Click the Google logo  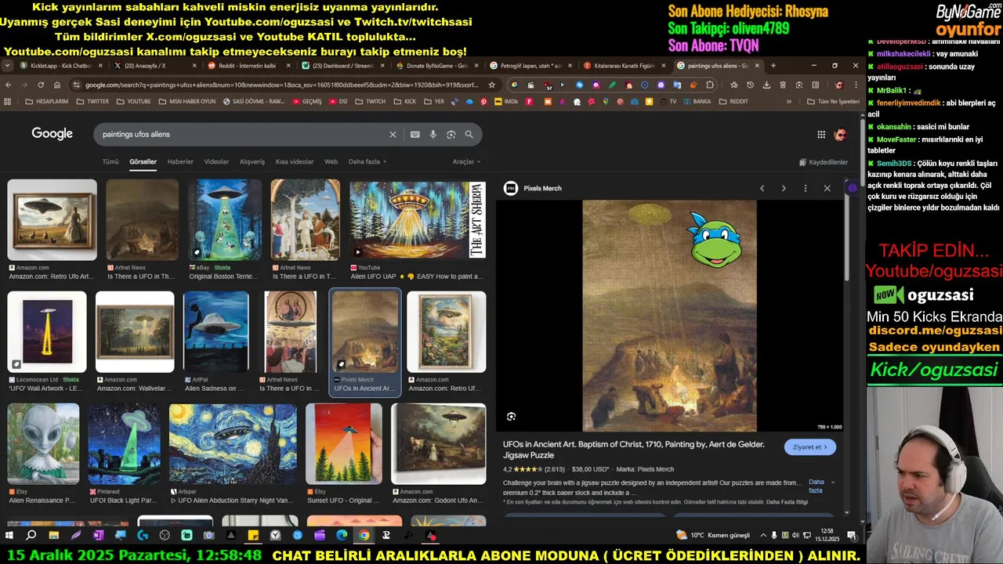coord(53,134)
